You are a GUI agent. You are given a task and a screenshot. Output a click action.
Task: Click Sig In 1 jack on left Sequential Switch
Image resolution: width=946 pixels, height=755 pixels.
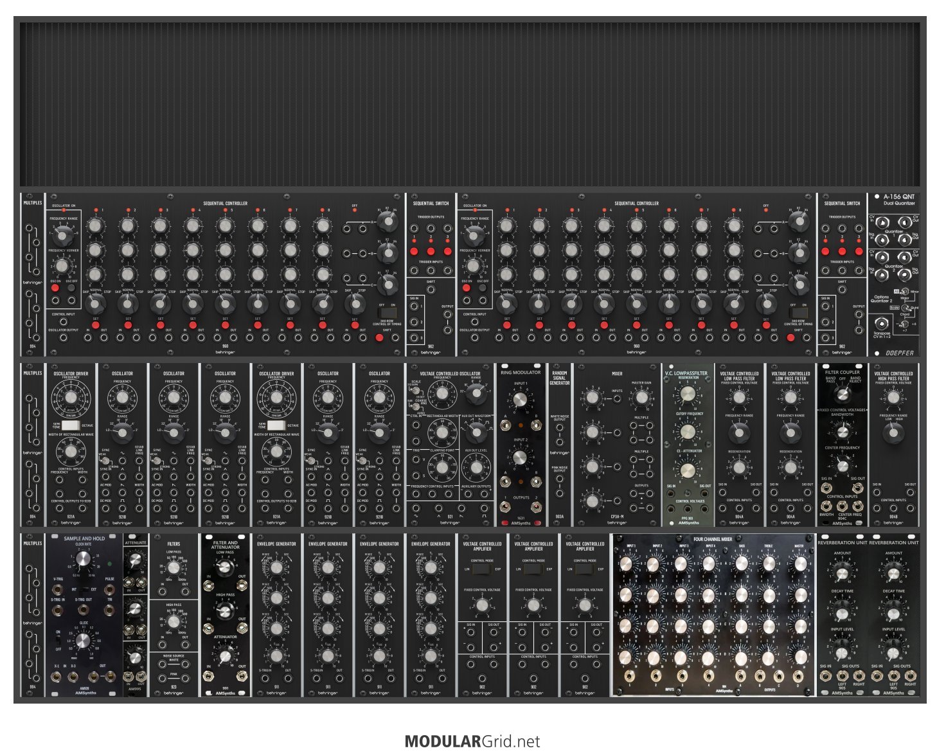click(x=415, y=306)
